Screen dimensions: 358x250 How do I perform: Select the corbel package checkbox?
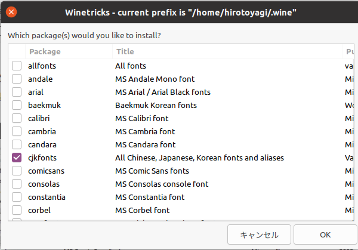coord(17,210)
